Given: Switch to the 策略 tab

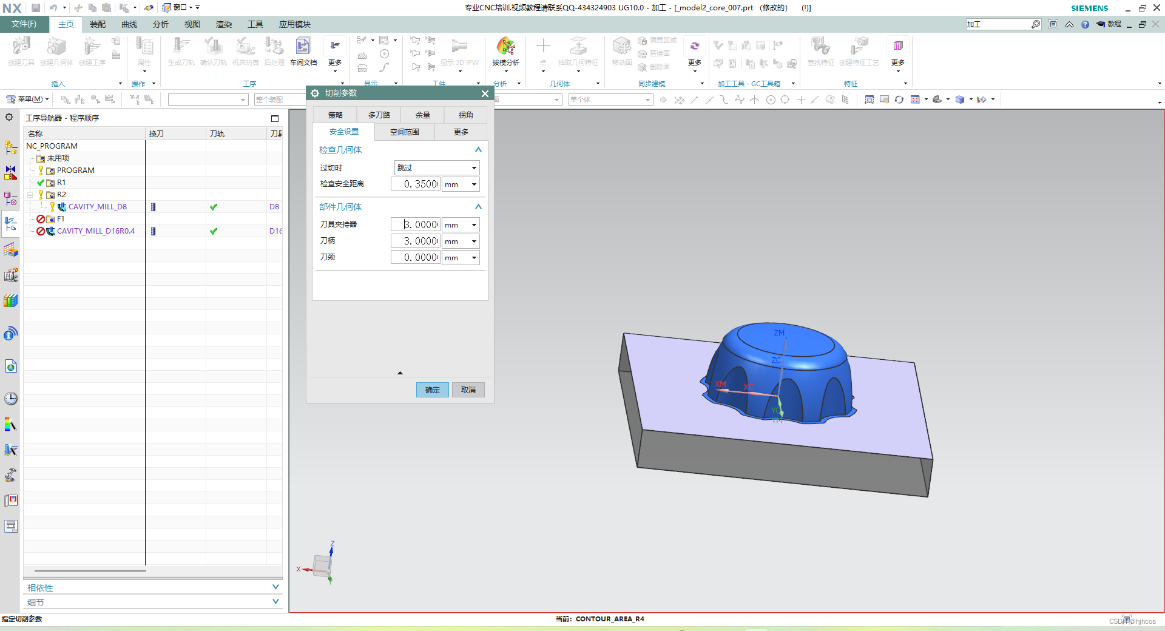Looking at the screenshot, I should [335, 115].
